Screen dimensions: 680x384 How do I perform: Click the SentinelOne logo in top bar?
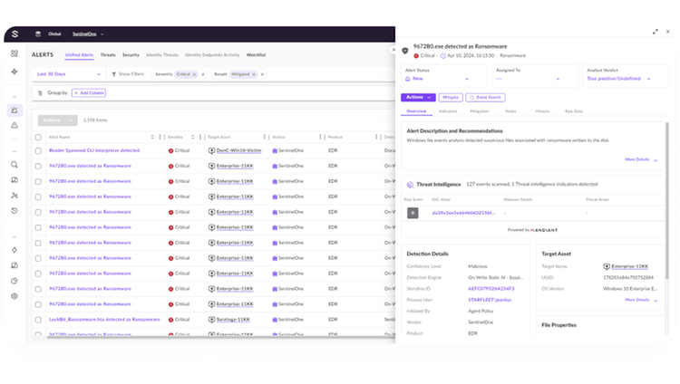(x=14, y=34)
